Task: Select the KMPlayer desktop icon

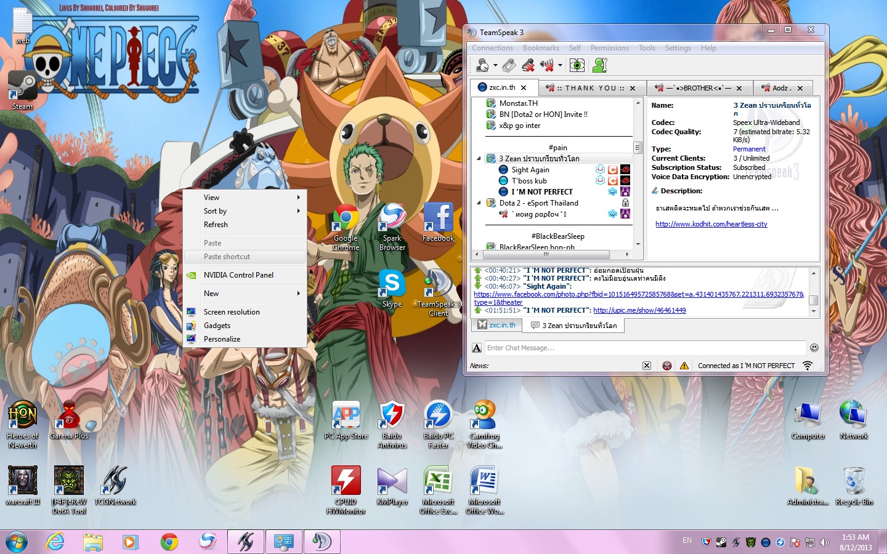Action: pyautogui.click(x=392, y=486)
